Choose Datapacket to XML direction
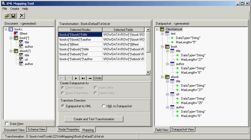The height and width of the screenshot is (140, 251). point(63,106)
